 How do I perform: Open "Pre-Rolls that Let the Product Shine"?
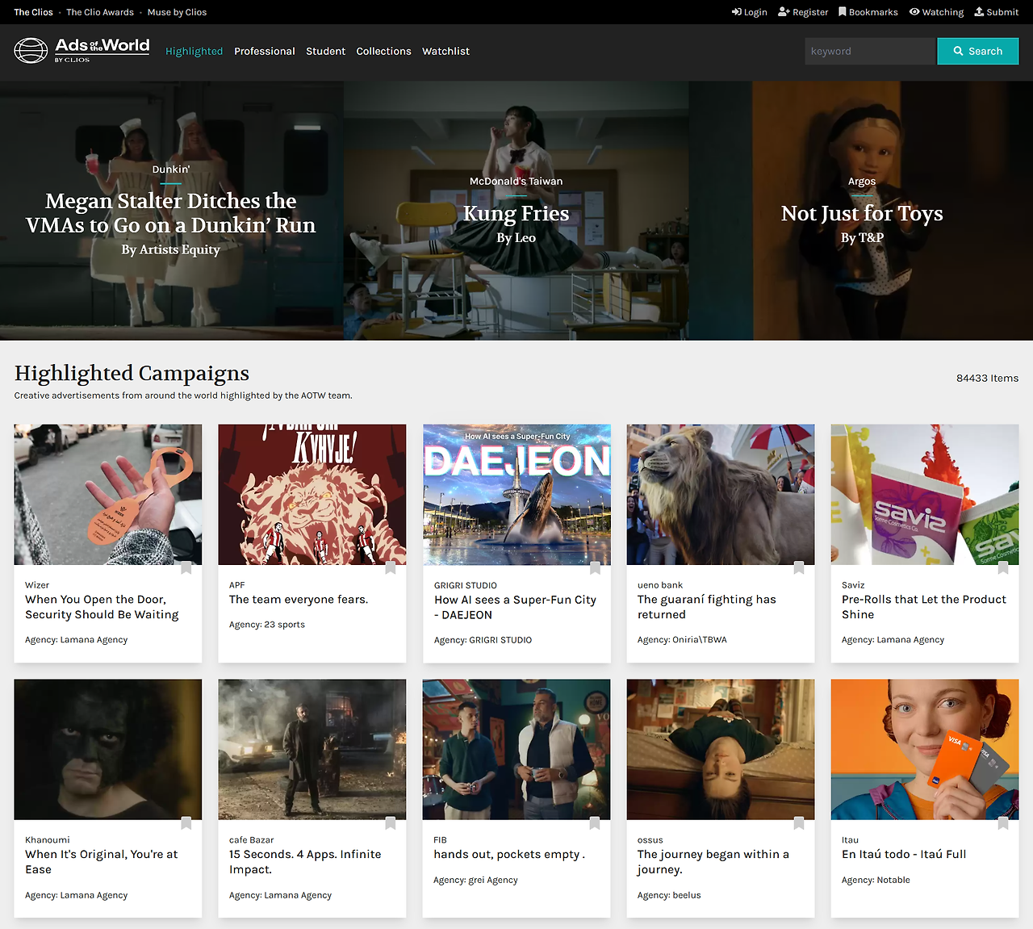924,607
